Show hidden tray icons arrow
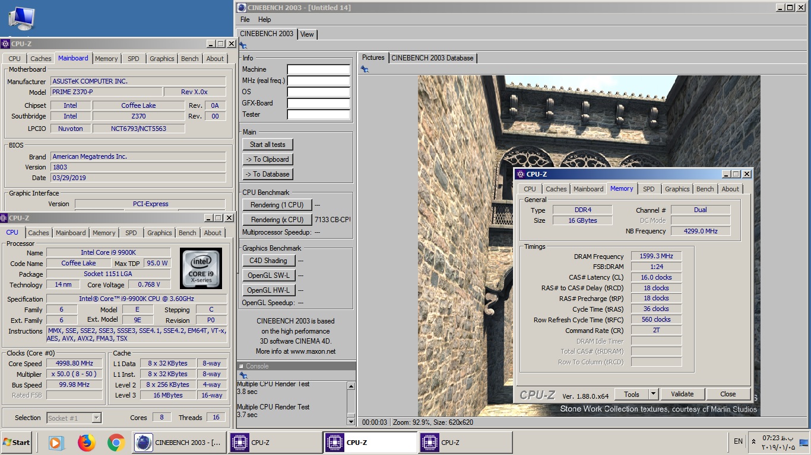The width and height of the screenshot is (811, 455). point(754,441)
